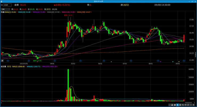197x107 pixels.
Task: Expand the double-chevron button at chart bottom-left
Action: point(2,61)
